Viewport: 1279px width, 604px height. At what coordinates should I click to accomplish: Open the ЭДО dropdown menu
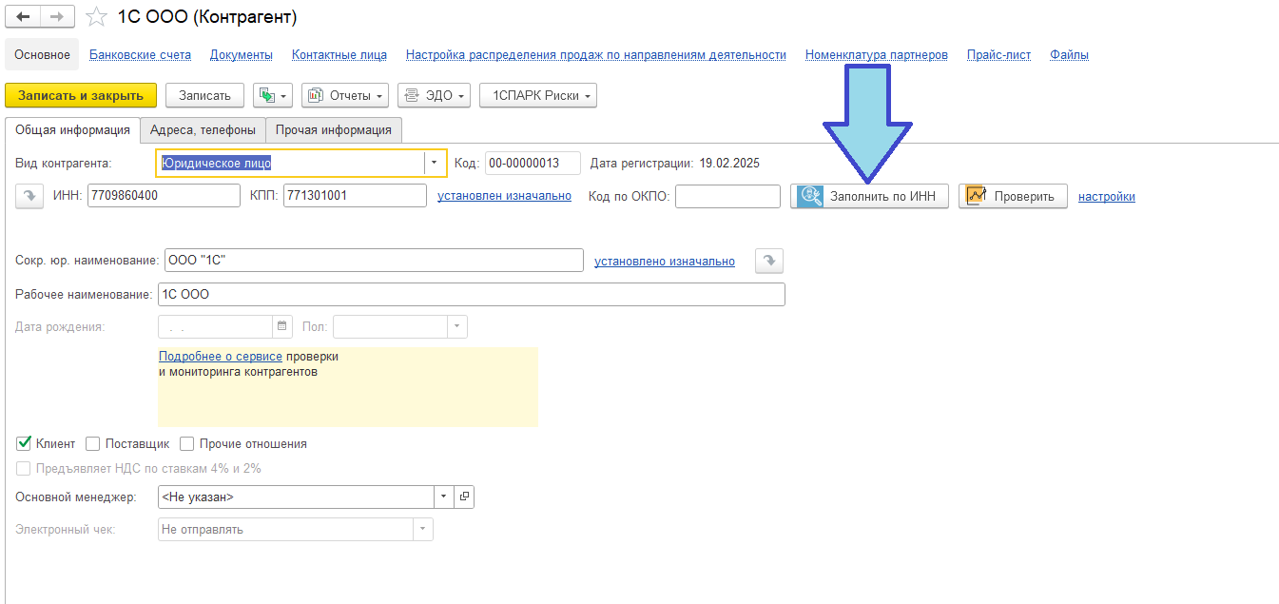click(x=434, y=95)
